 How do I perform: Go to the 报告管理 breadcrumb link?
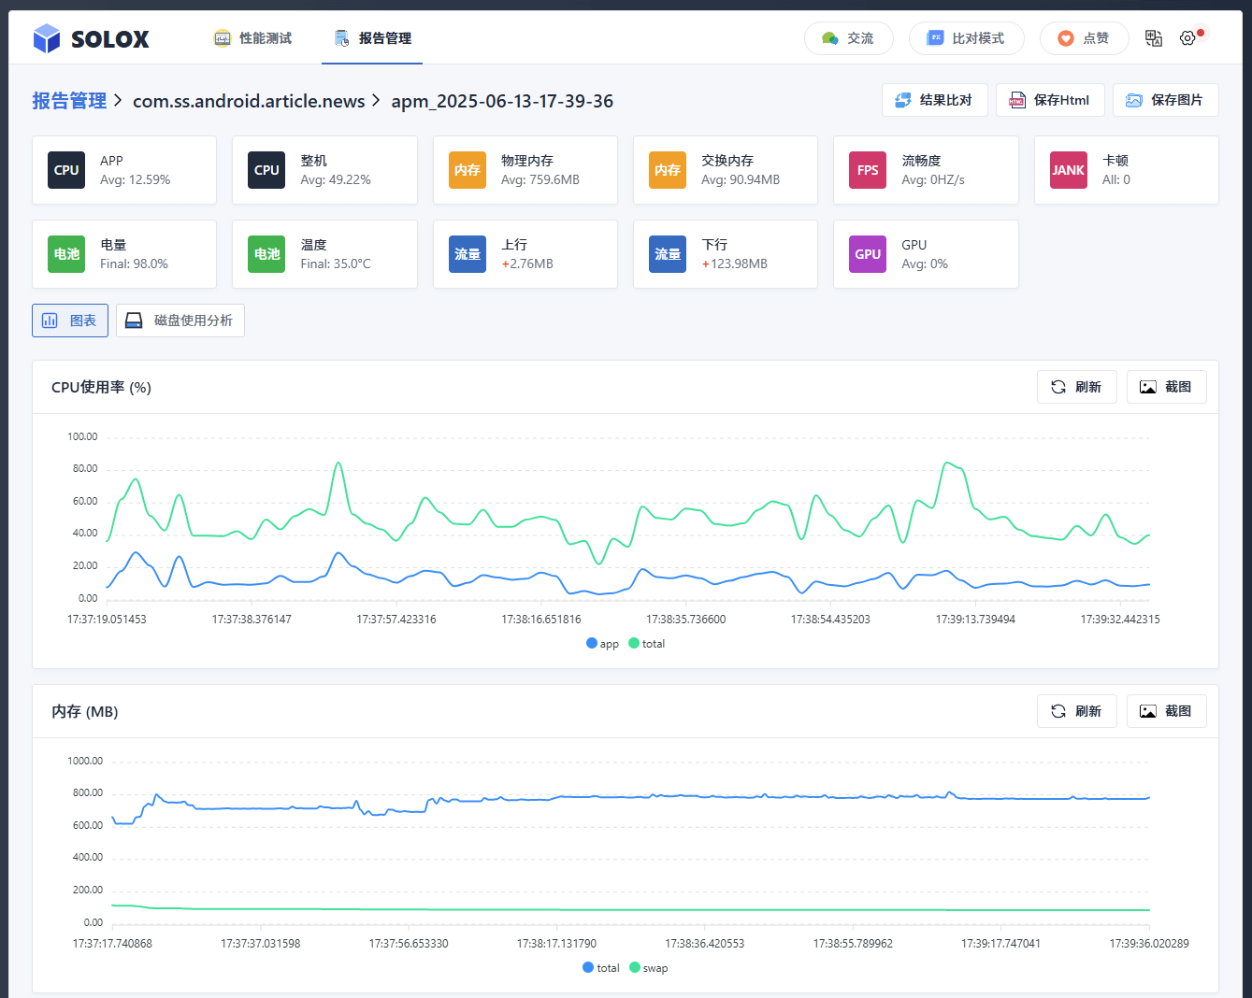[69, 101]
